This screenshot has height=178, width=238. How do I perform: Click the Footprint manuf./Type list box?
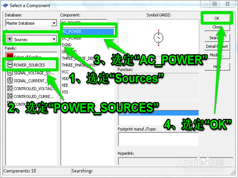[157, 139]
